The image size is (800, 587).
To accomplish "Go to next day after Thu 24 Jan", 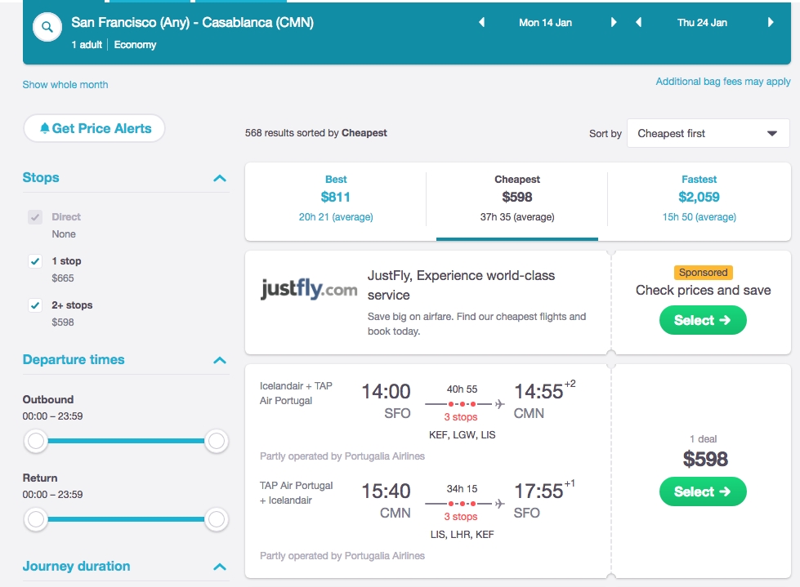I will click(771, 22).
